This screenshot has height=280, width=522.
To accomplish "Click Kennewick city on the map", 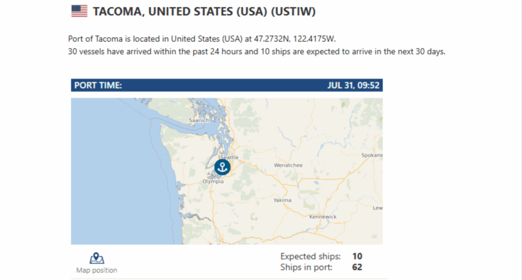I will (323, 216).
